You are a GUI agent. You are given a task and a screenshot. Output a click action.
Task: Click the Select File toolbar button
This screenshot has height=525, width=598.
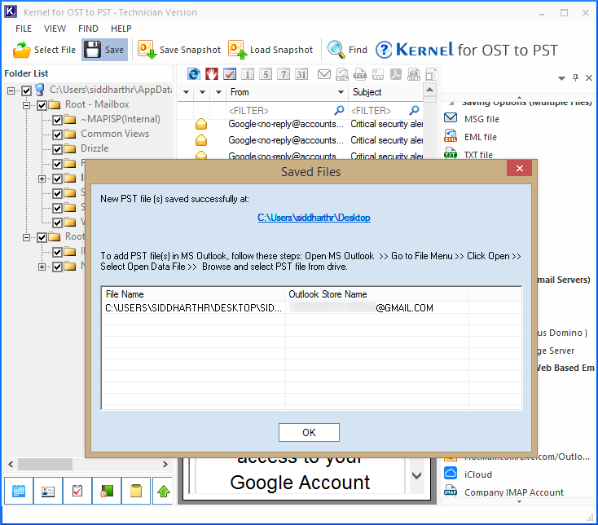(44, 50)
